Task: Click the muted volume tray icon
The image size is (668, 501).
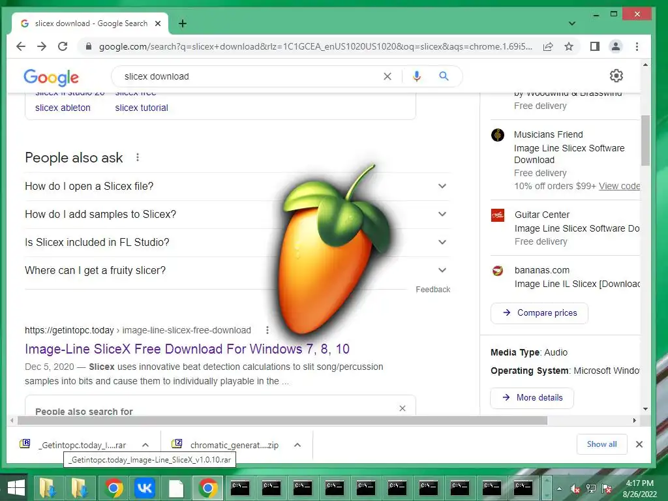Action: point(575,489)
